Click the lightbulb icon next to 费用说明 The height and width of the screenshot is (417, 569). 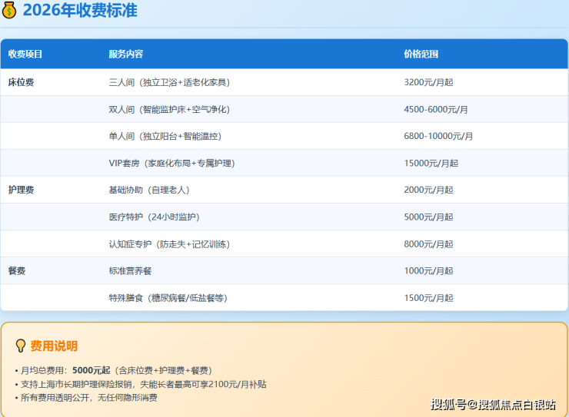pos(21,346)
